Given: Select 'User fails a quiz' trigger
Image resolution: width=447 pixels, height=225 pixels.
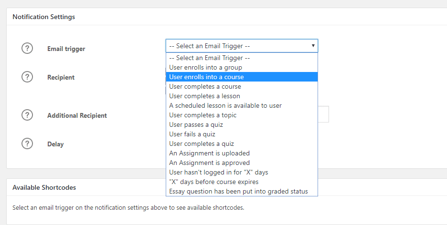Looking at the screenshot, I should pyautogui.click(x=192, y=134).
